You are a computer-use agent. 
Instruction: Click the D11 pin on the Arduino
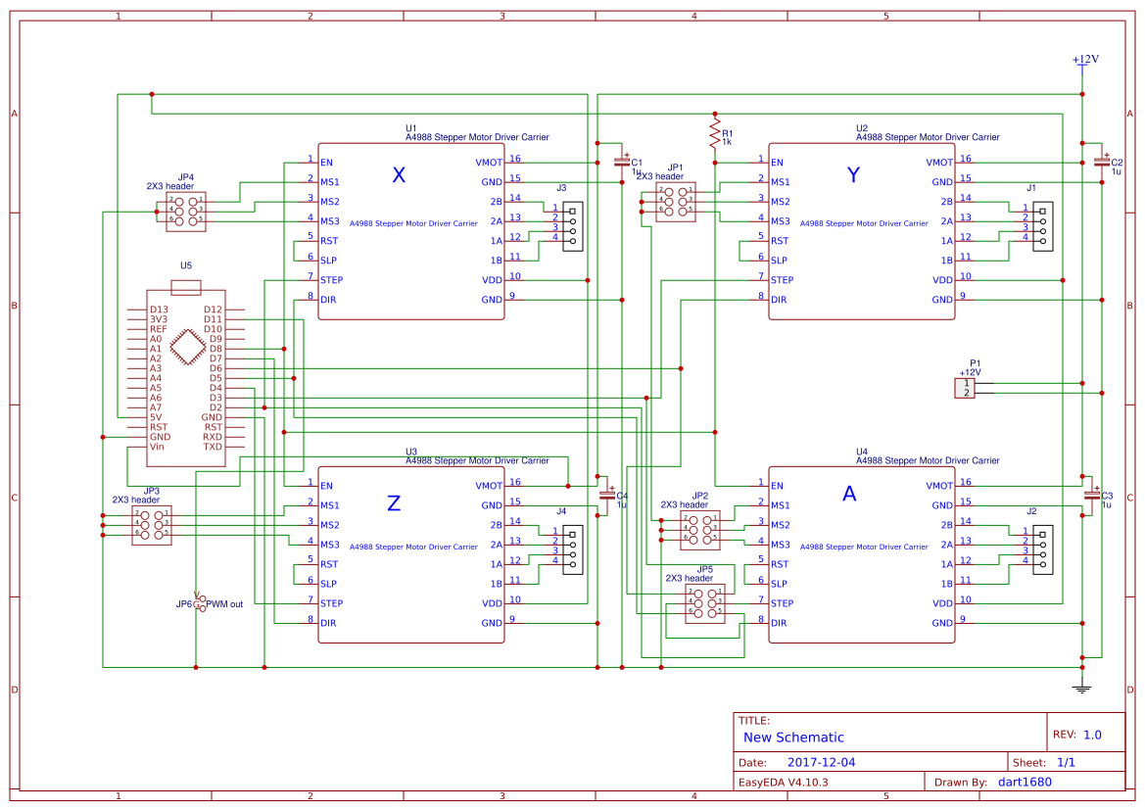point(213,319)
